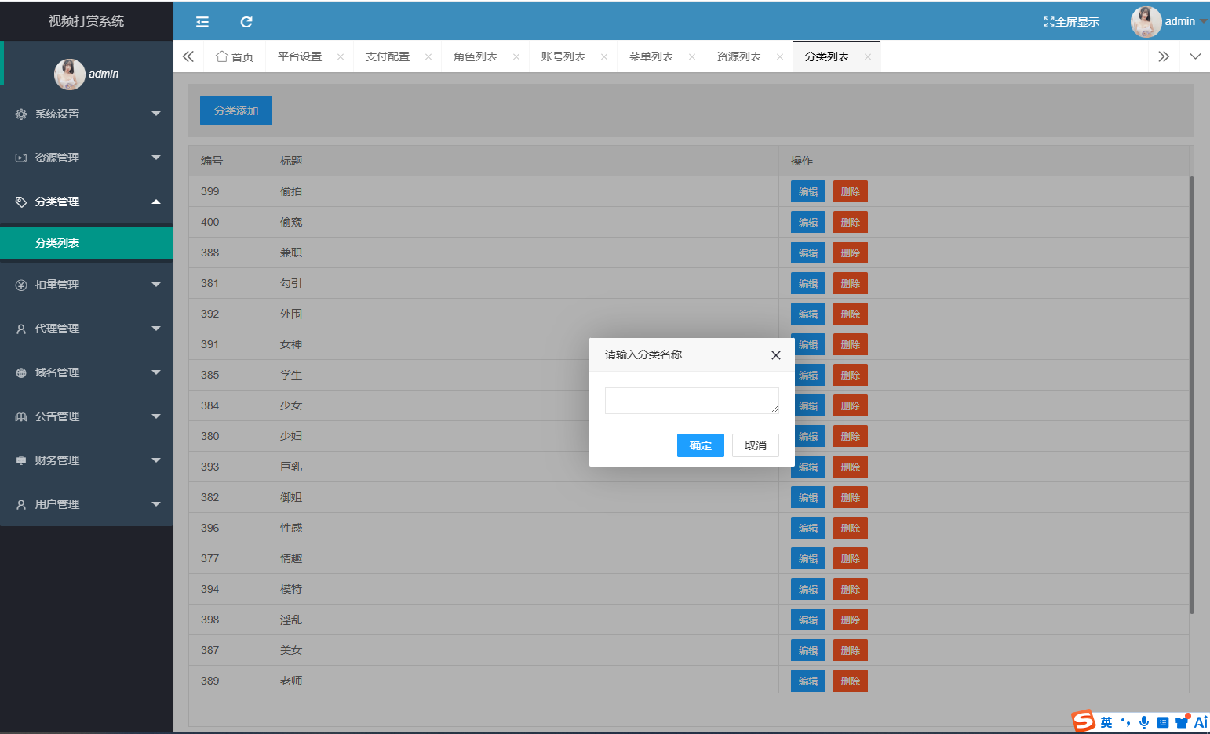Click 删除 for row 381
The height and width of the screenshot is (734, 1210).
click(851, 283)
